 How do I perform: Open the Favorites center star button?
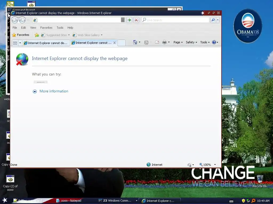tap(21, 35)
